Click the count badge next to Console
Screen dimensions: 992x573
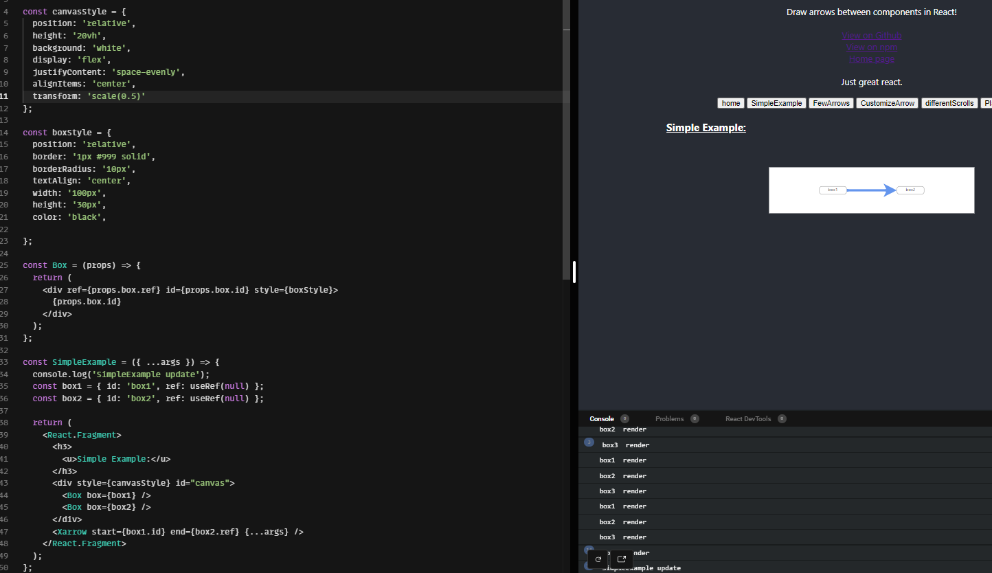625,418
